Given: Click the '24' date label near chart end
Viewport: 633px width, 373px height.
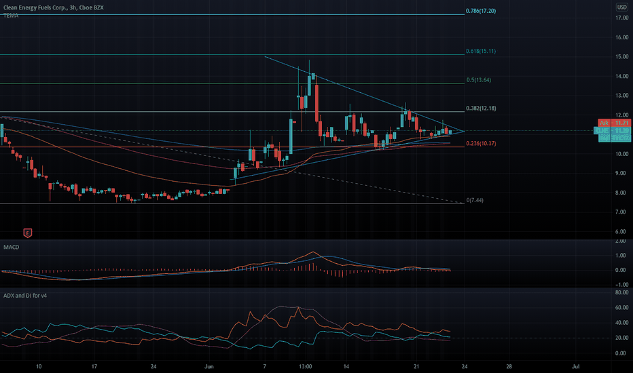Looking at the screenshot, I should pos(465,366).
